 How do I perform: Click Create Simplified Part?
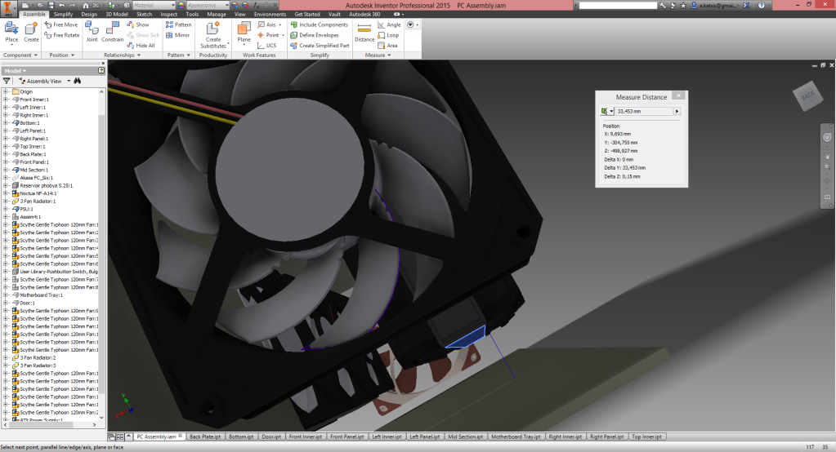(x=320, y=45)
